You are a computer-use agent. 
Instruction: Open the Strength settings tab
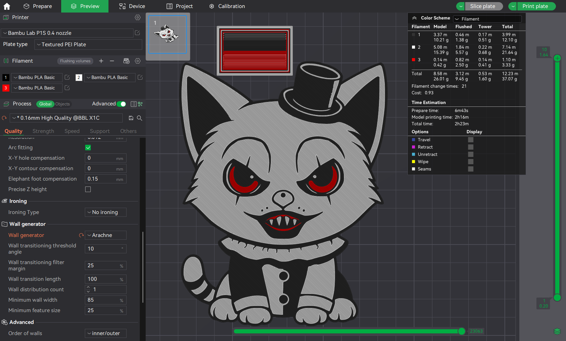coord(43,131)
